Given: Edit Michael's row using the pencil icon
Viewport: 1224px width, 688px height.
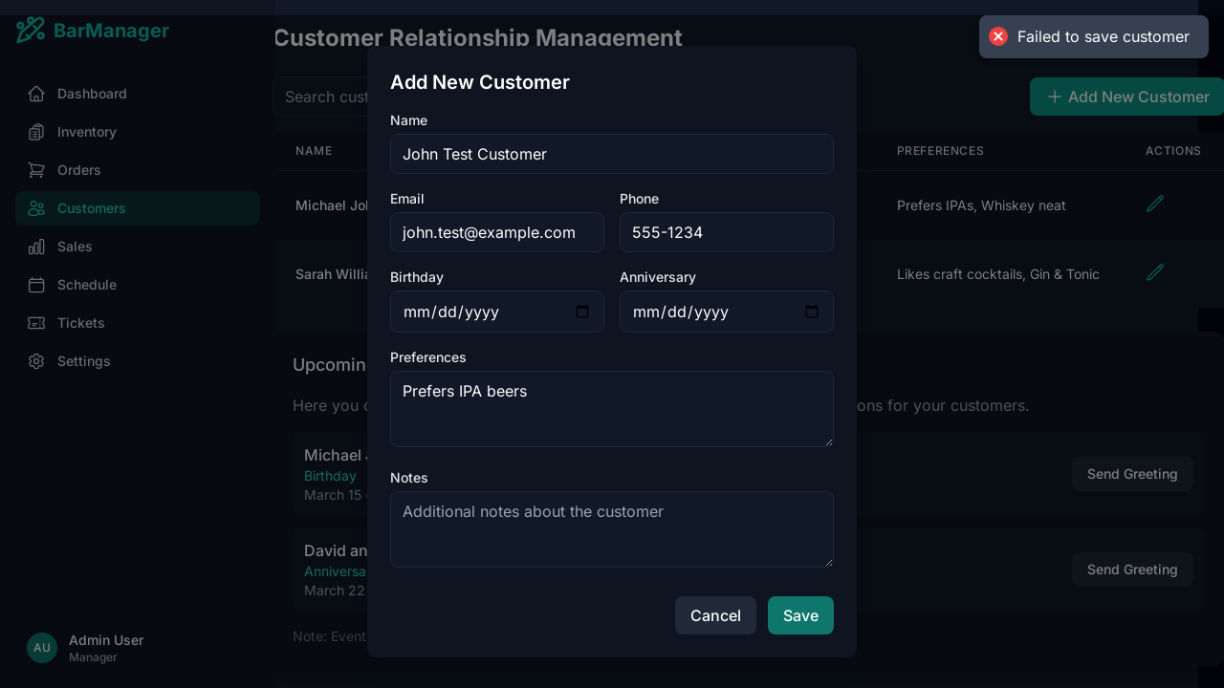Looking at the screenshot, I should click(x=1155, y=204).
